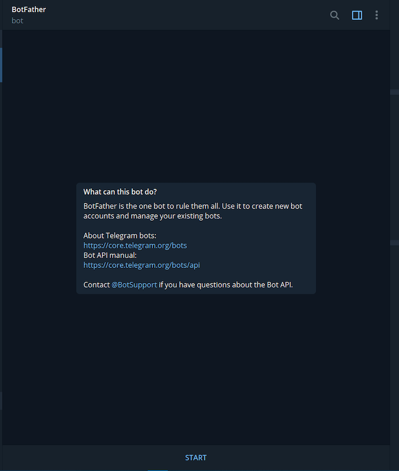Click empty chat area above the bot description

196,105
